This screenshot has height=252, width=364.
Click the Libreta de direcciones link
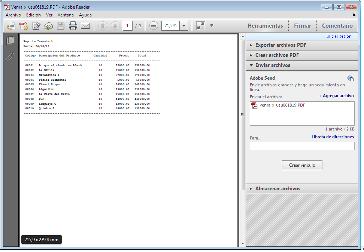click(333, 137)
